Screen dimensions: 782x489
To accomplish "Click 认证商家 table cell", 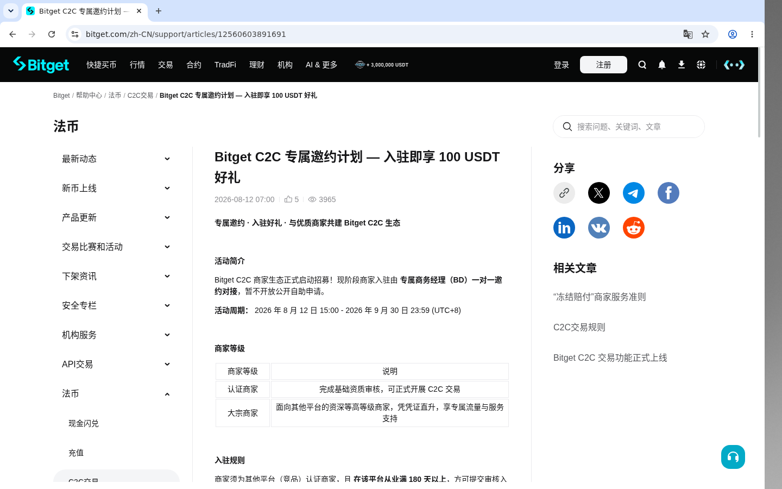I will click(x=243, y=389).
